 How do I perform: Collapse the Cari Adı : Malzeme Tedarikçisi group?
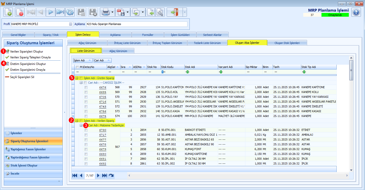81,125
